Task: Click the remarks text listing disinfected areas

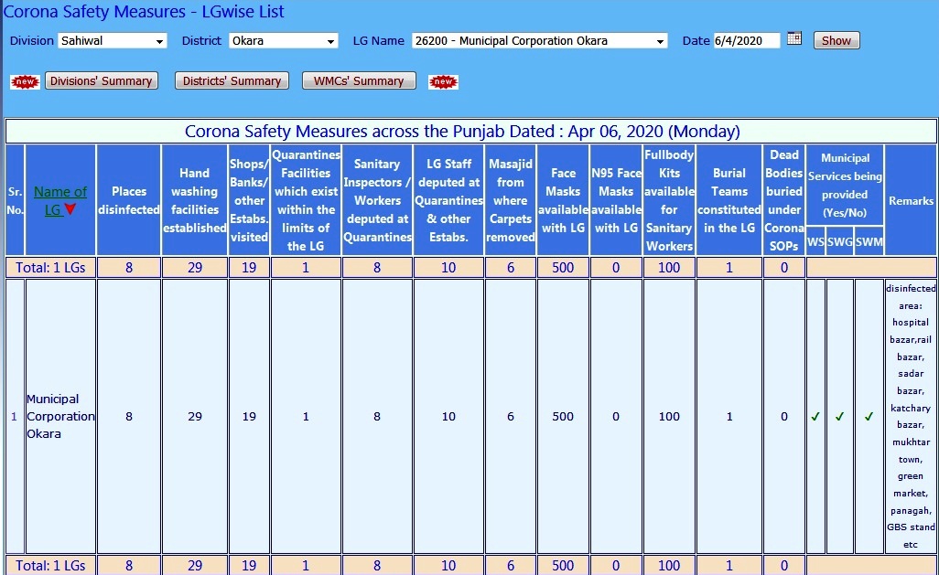Action: click(x=911, y=417)
